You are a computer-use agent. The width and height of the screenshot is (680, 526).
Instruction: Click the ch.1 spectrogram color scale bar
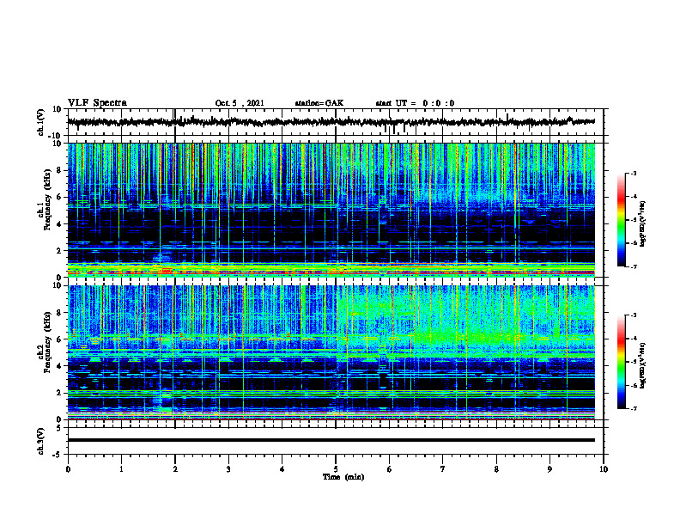pyautogui.click(x=622, y=220)
